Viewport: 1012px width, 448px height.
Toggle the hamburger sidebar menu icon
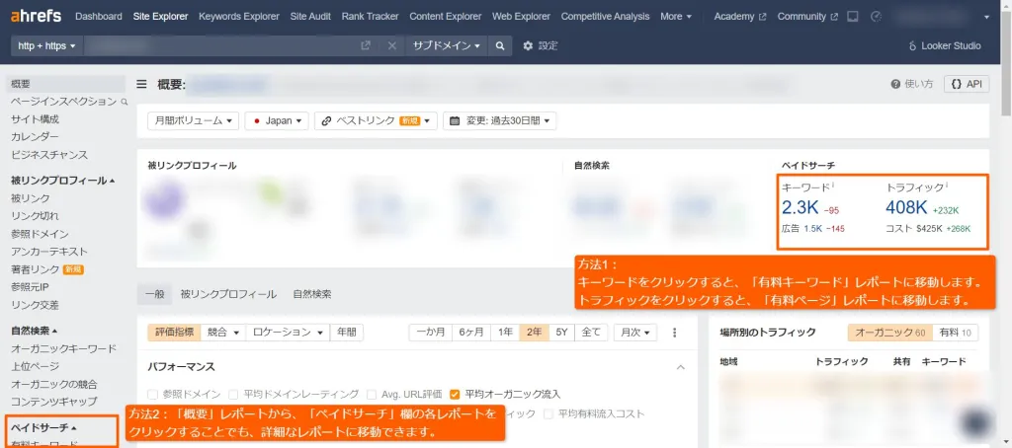141,84
